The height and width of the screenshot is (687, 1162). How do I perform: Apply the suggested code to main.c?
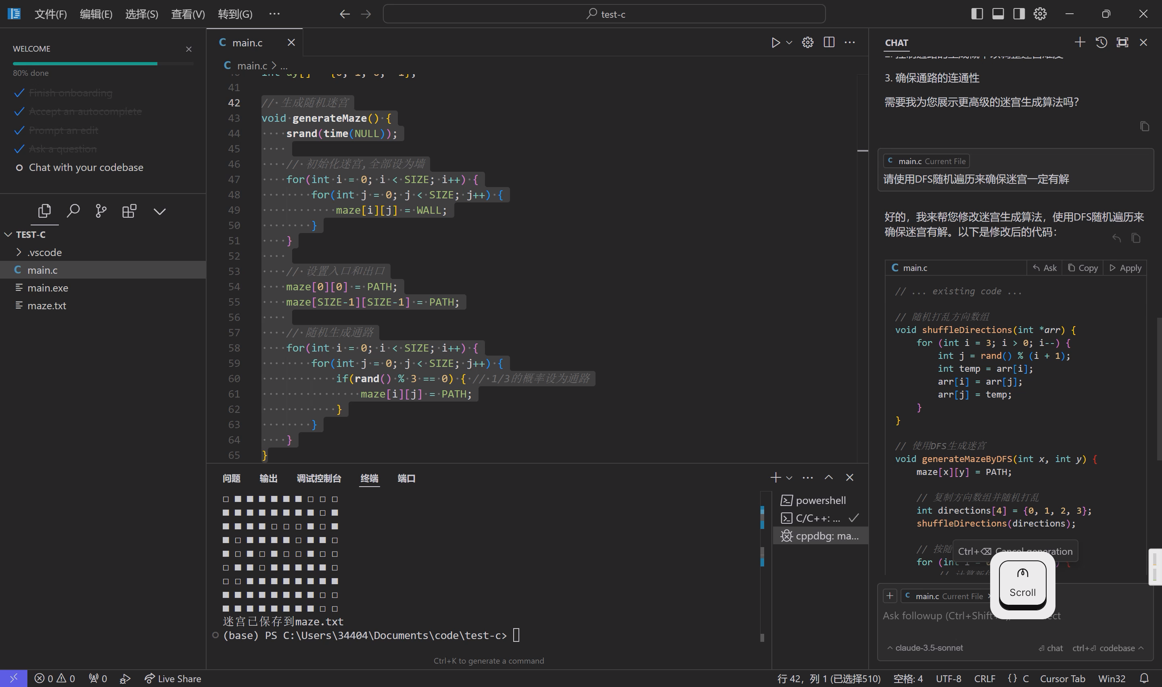1125,268
